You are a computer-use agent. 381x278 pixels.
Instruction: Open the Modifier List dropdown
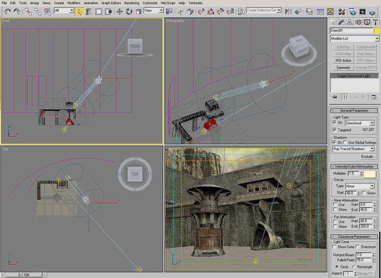click(x=354, y=38)
